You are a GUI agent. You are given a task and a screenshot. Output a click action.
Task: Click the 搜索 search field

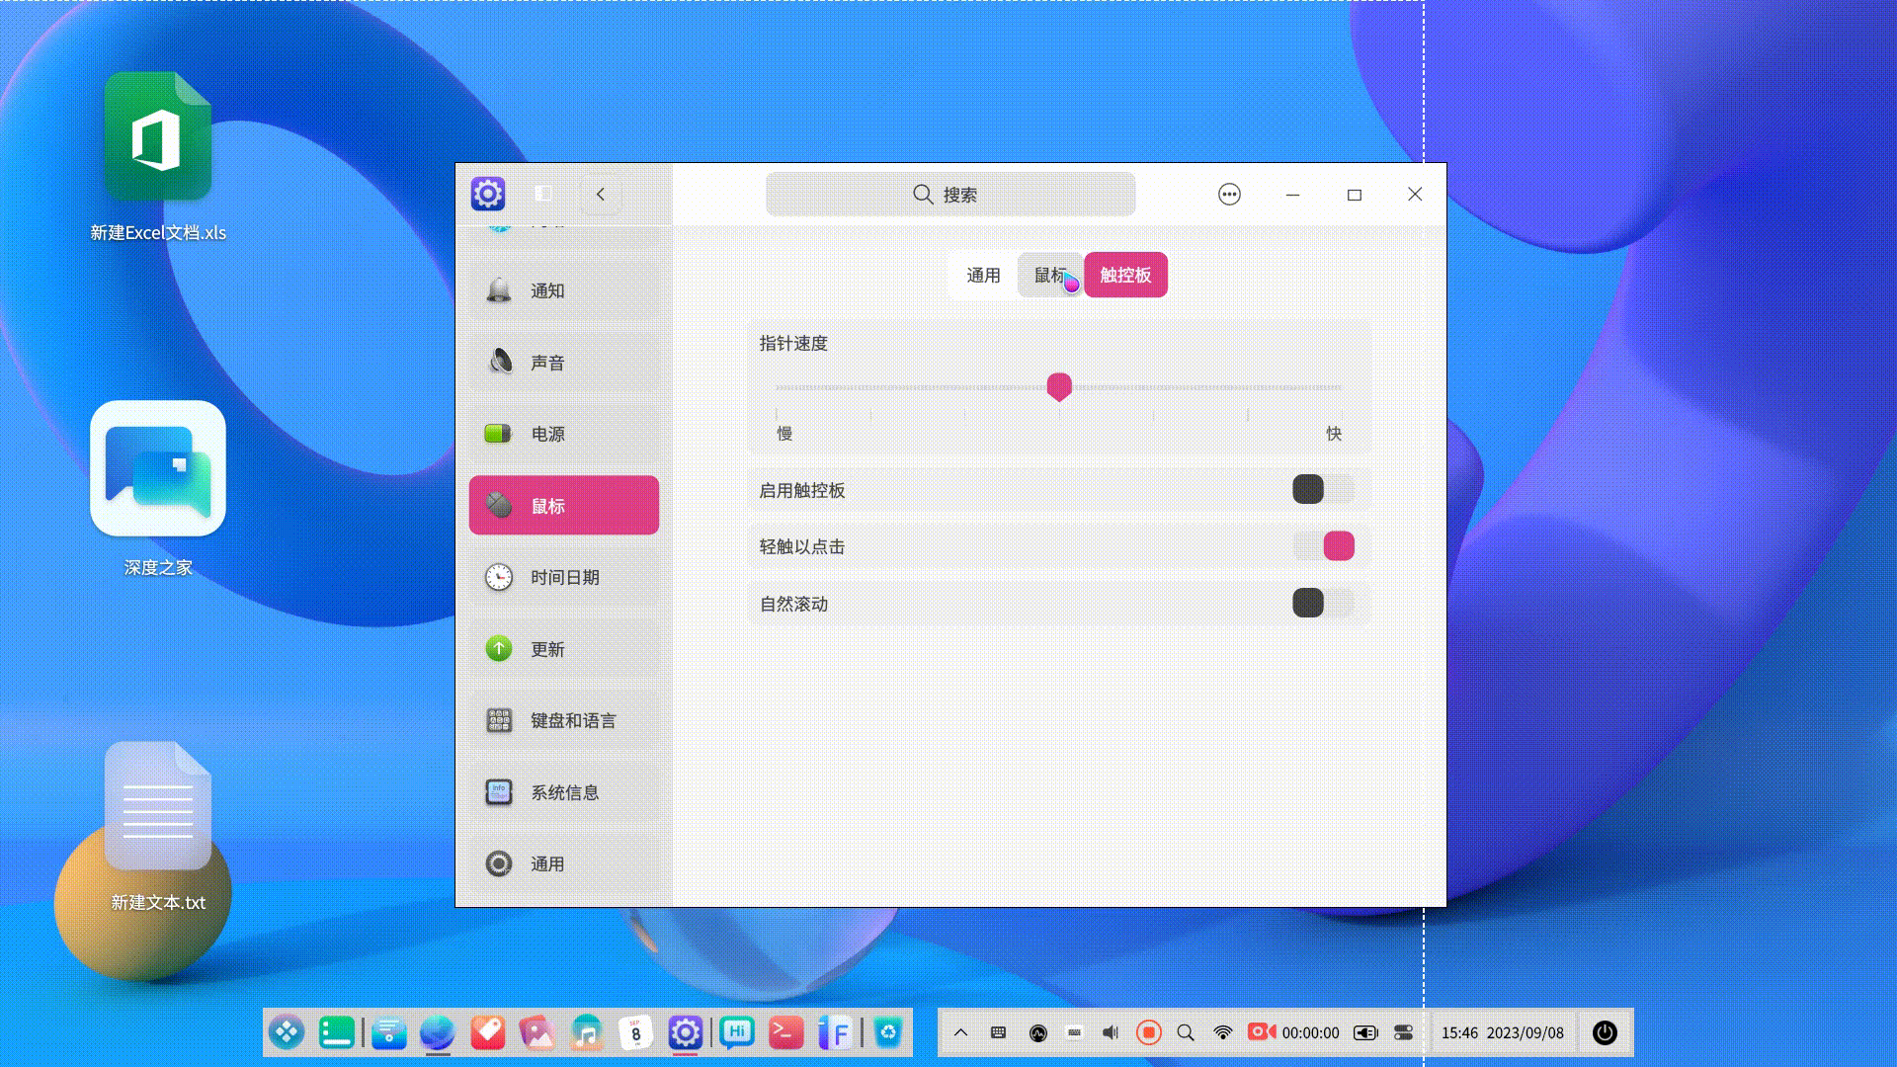pyautogui.click(x=950, y=195)
